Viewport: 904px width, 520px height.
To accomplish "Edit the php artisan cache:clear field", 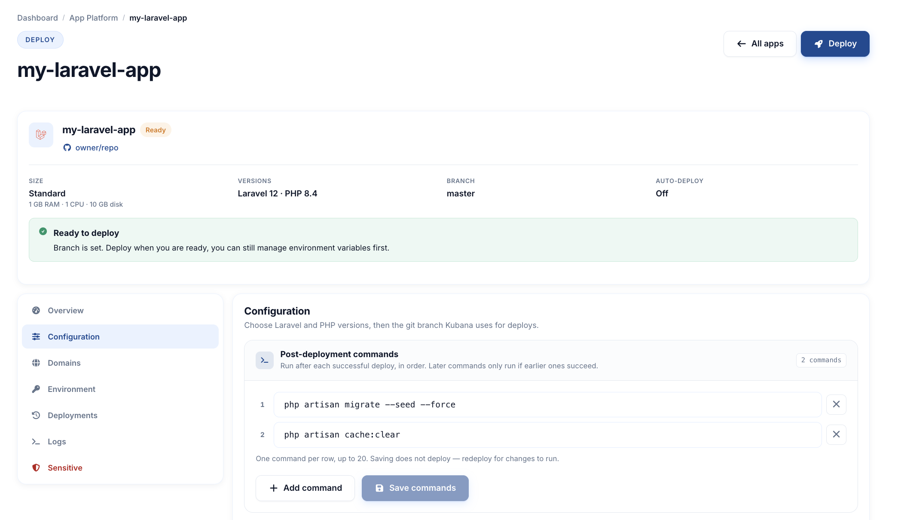I will click(547, 434).
